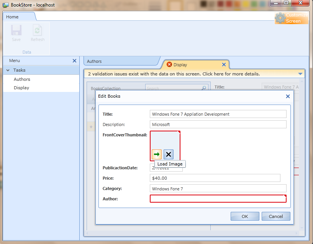This screenshot has height=244, width=313.
Task: Expand validation issues details arrow
Action: [x=300, y=74]
